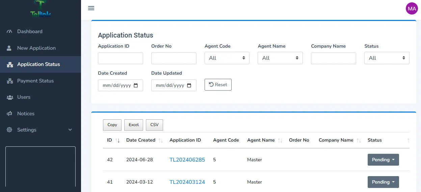Open New Application in sidebar
421x192 pixels.
[36, 48]
